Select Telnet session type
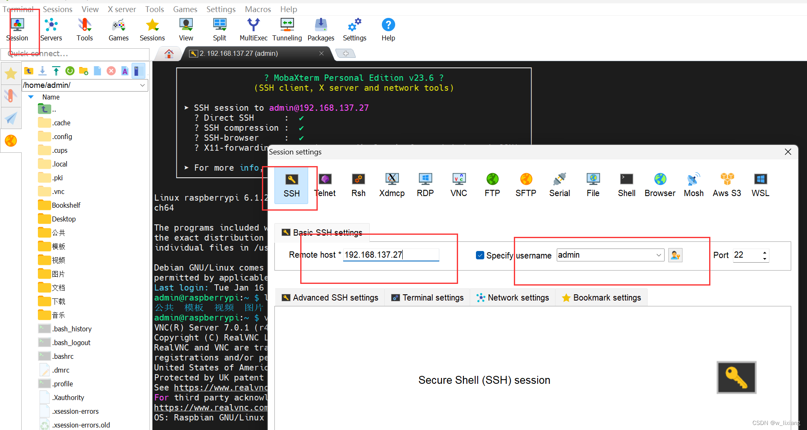 [325, 185]
